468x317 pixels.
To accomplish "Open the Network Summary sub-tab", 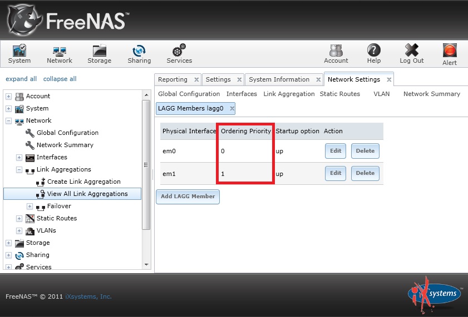I will coord(432,94).
